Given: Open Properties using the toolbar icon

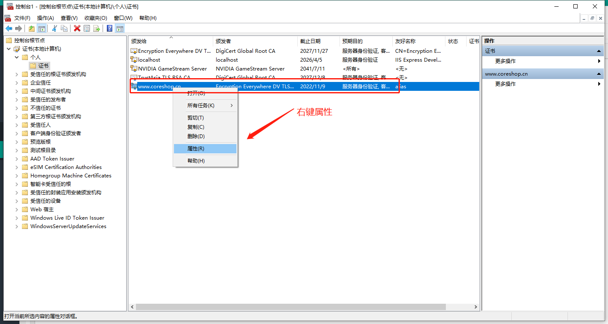Looking at the screenshot, I should [x=87, y=28].
